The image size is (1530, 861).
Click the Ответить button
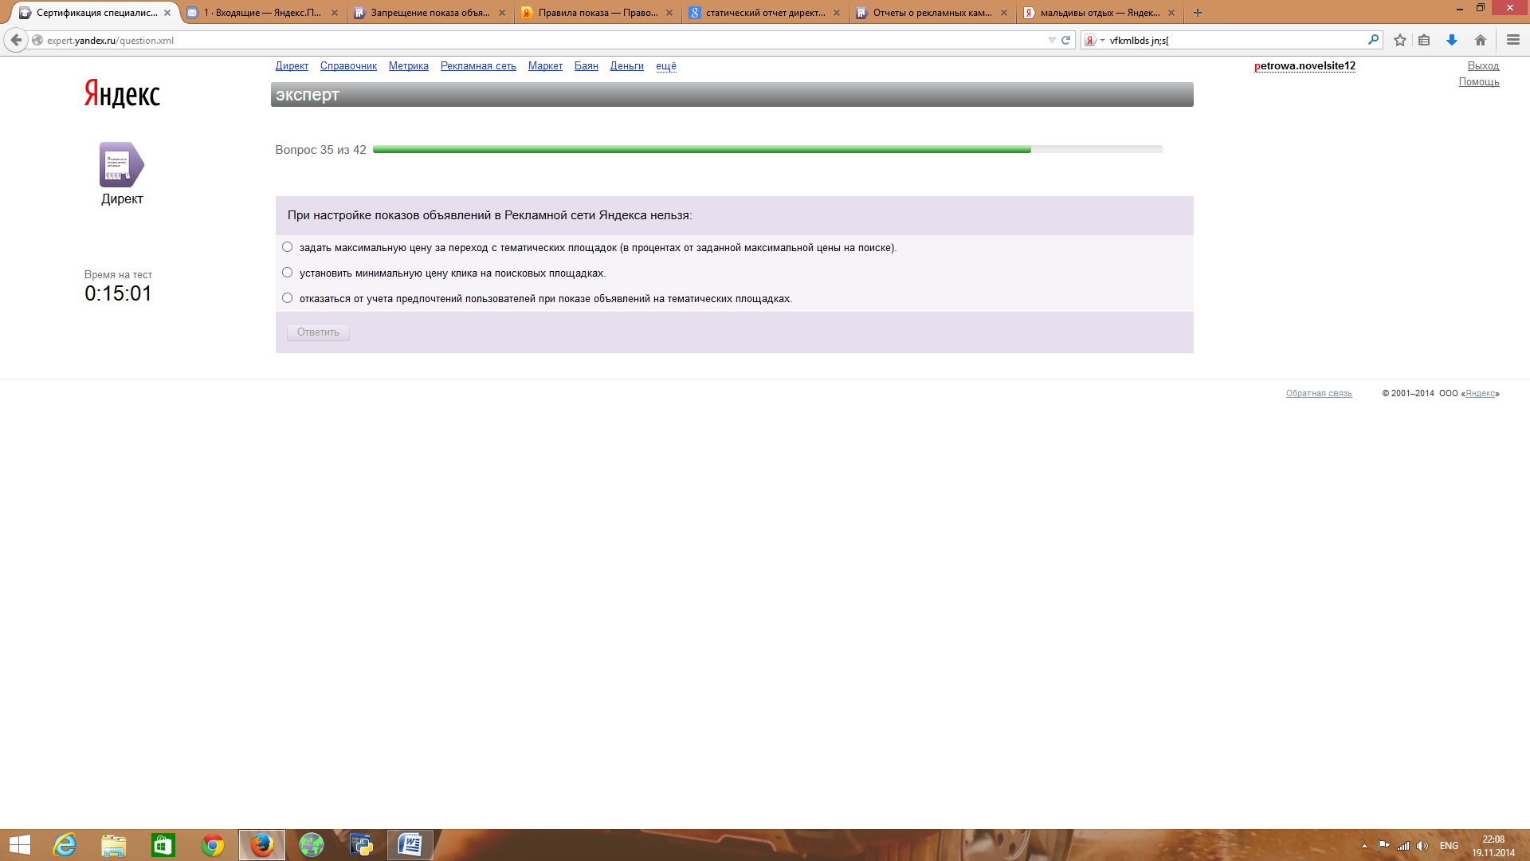pos(318,332)
